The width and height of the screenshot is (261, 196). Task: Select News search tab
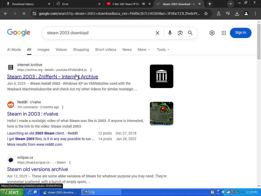coord(127,50)
